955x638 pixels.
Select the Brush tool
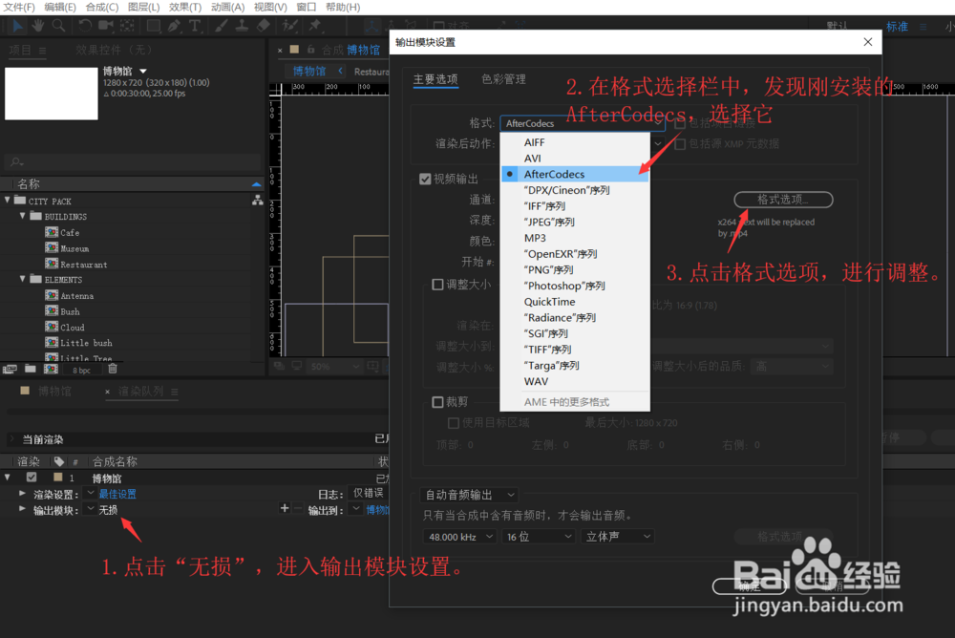222,26
